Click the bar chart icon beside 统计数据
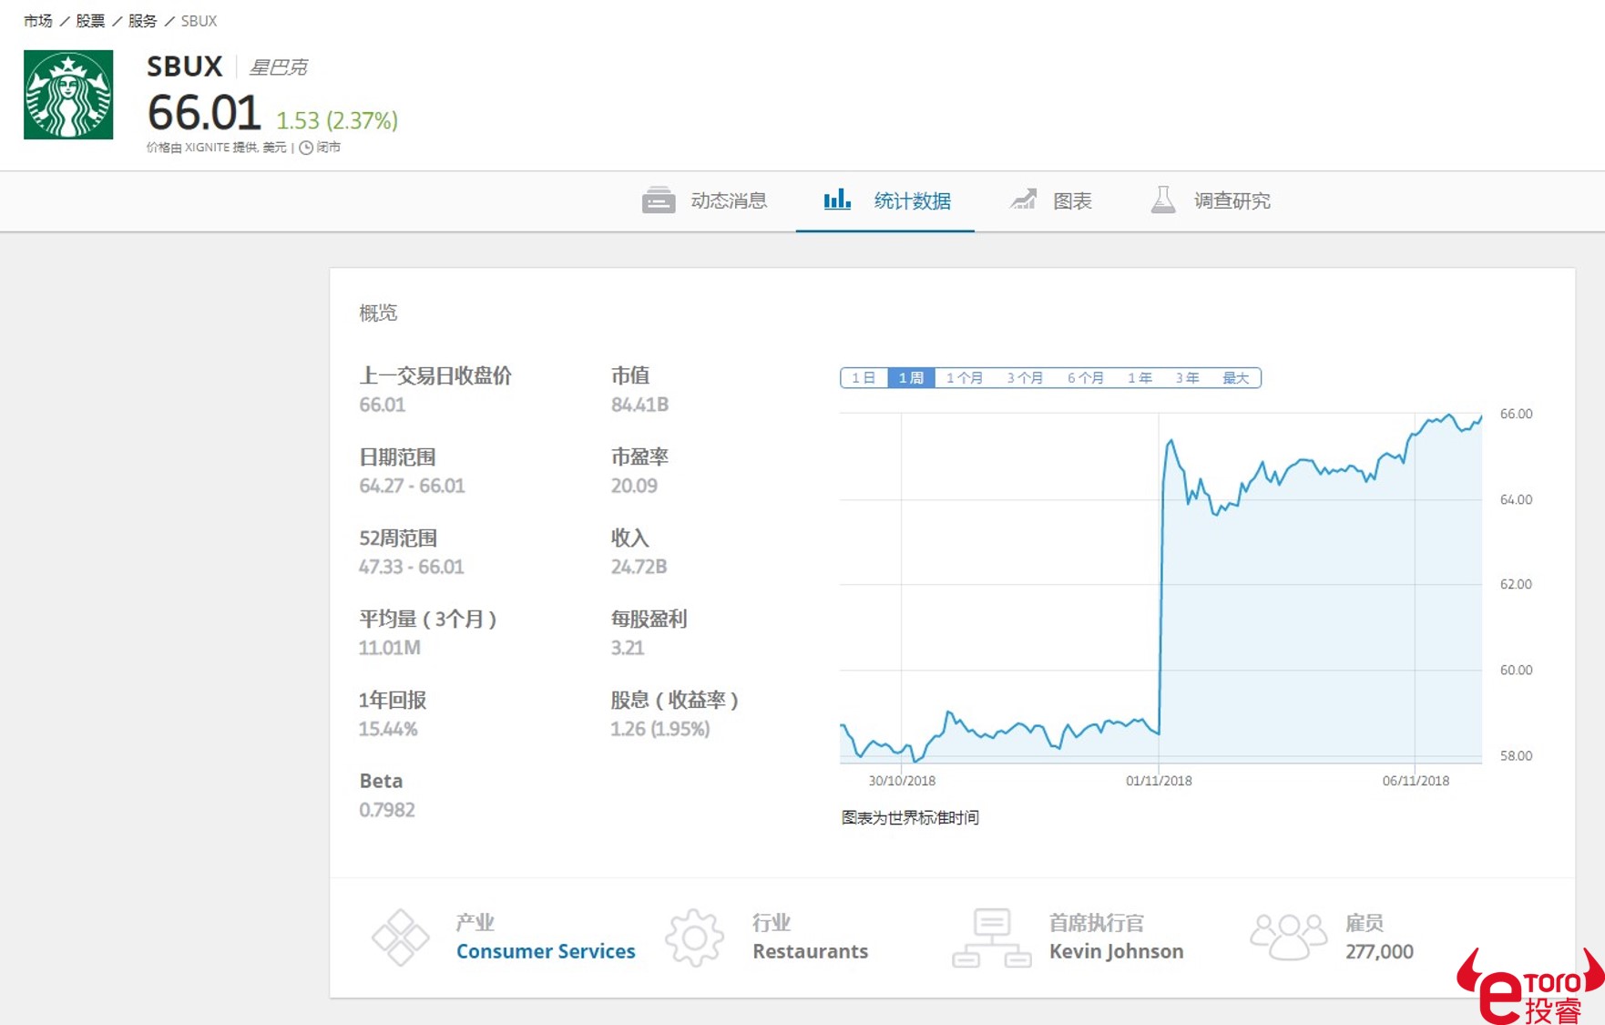The width and height of the screenshot is (1605, 1025). 837,199
